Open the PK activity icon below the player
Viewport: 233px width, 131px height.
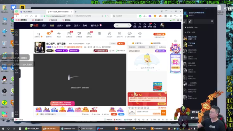[x=70, y=110]
